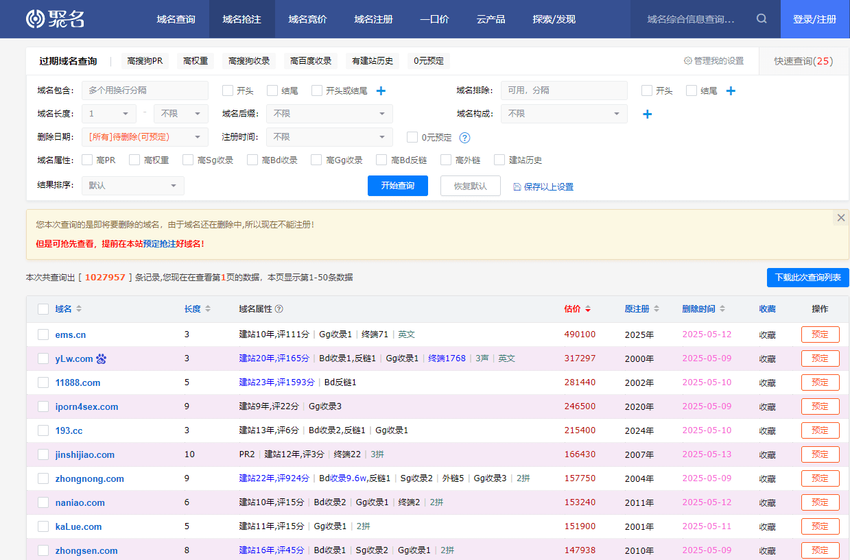The height and width of the screenshot is (560, 850).
Task: Expand the 注册时间 不限 dropdown
Action: [x=329, y=136]
